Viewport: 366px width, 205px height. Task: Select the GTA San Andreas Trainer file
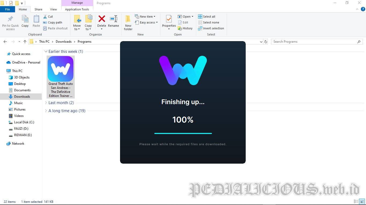(61, 77)
